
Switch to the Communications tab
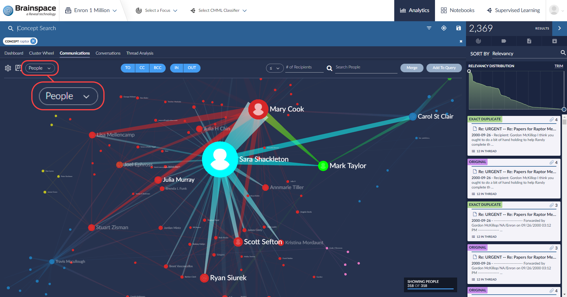pyautogui.click(x=75, y=53)
